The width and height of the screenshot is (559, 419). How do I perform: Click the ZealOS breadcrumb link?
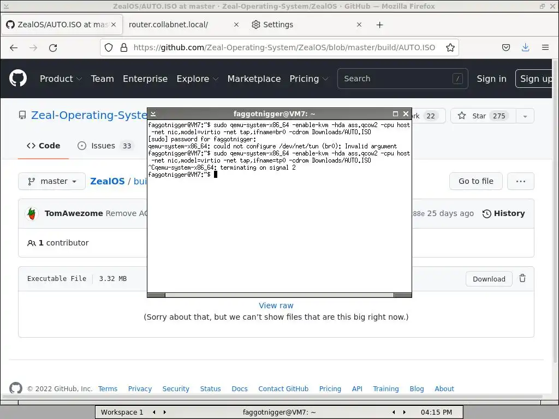click(108, 181)
